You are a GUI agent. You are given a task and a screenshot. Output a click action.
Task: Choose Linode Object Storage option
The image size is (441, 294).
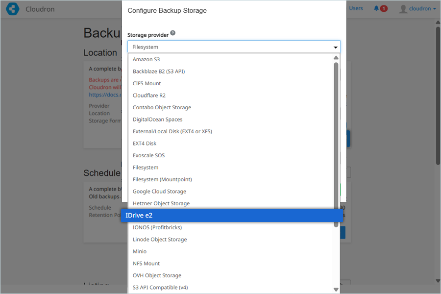pos(231,240)
